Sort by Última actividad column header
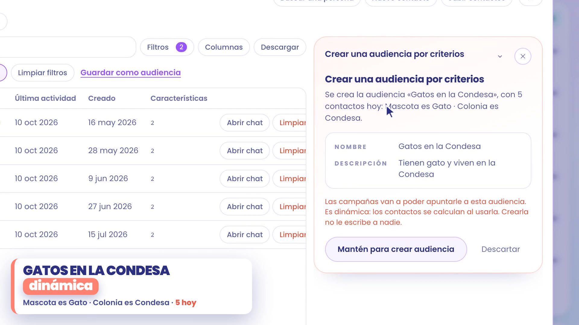Screen dimensions: 579x325 [45, 98]
